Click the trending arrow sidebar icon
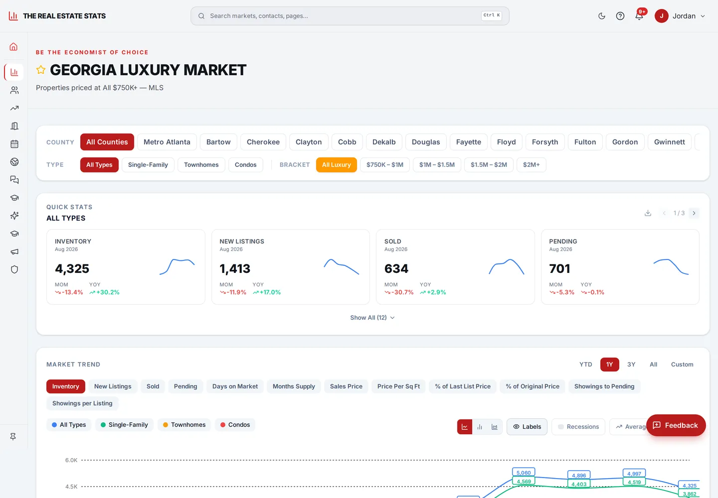The width and height of the screenshot is (718, 498). (x=14, y=108)
